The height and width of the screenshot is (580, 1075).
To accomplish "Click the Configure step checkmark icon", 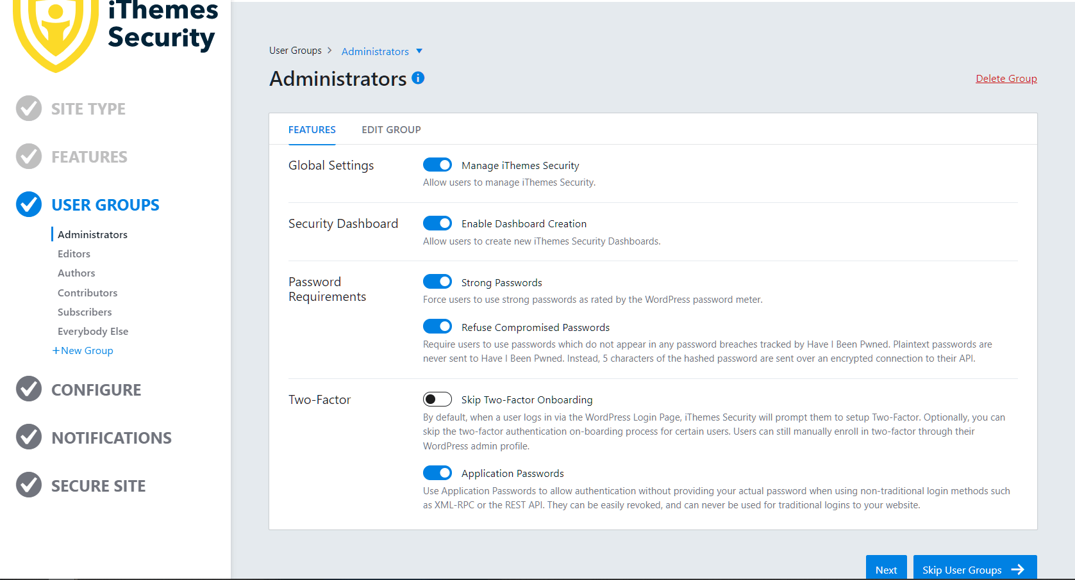I will [x=29, y=389].
